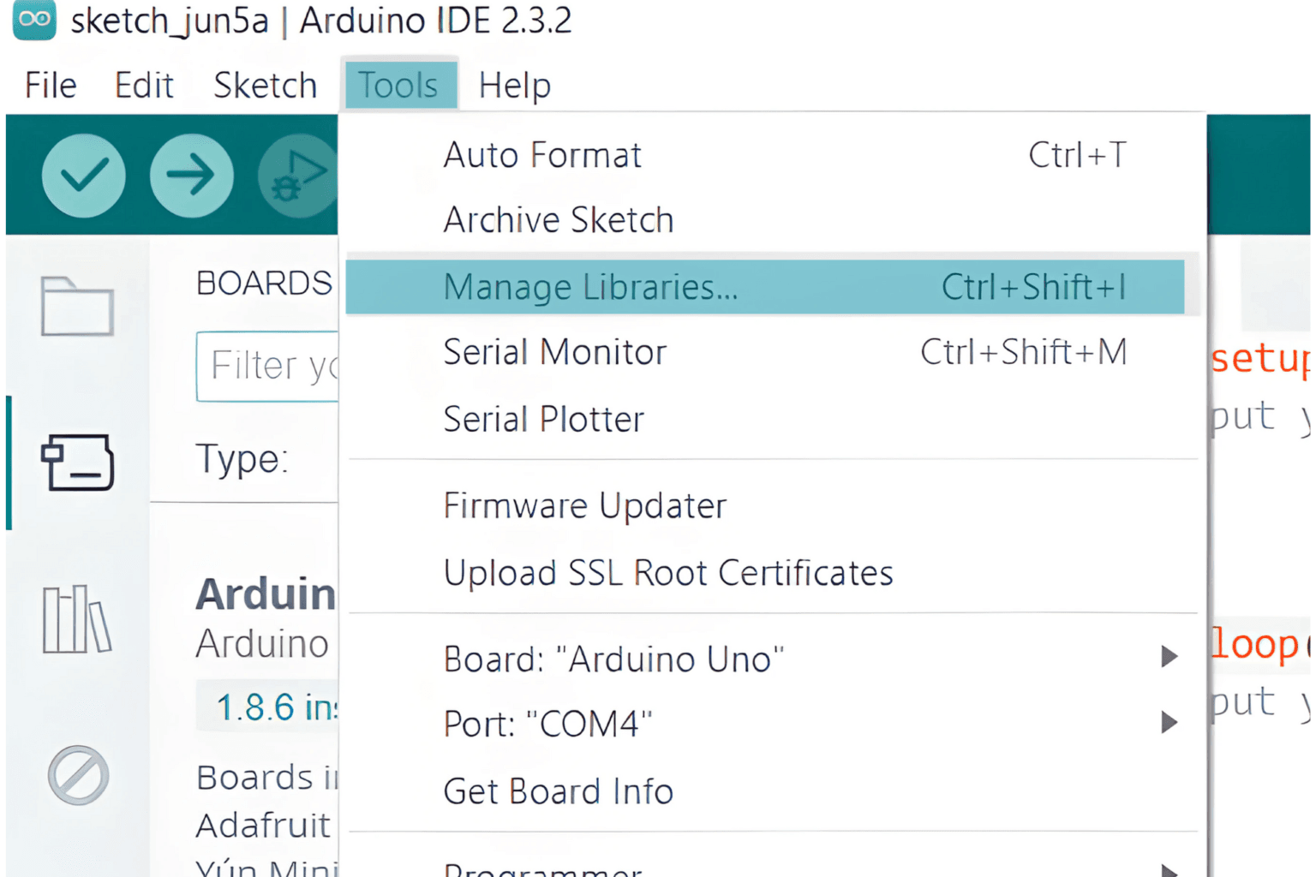Viewport: 1316px width, 877px height.
Task: Click the Verify checkmark button
Action: [84, 176]
